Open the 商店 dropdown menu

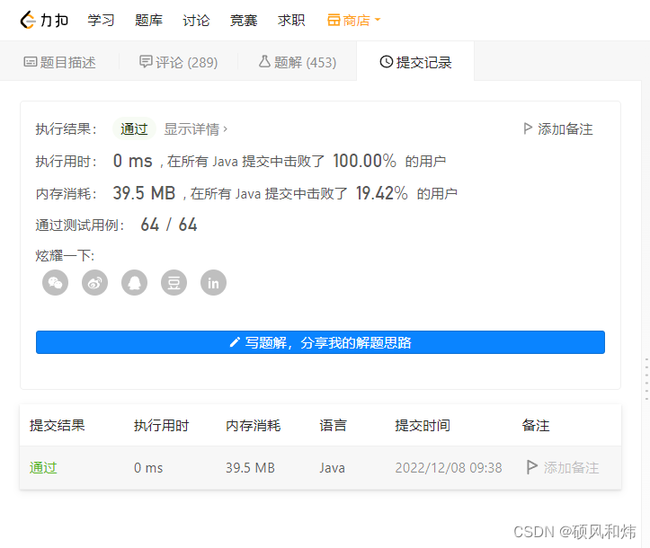click(353, 20)
